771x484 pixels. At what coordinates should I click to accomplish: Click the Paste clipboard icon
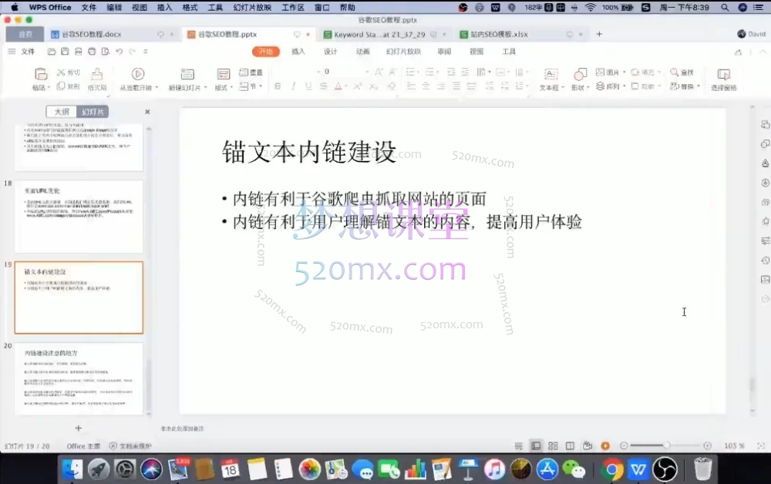[x=40, y=74]
